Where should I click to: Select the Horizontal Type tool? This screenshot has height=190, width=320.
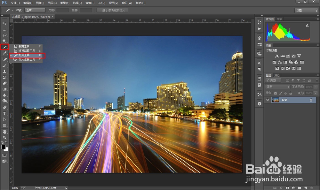point(4,113)
